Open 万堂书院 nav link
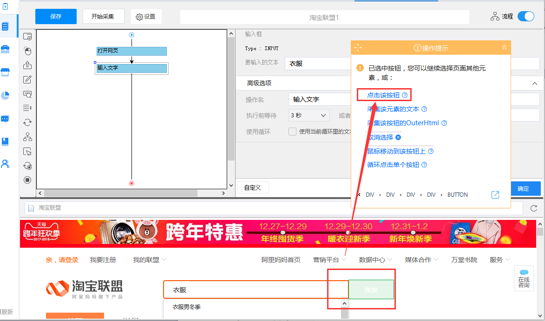545x321 pixels. tap(464, 260)
